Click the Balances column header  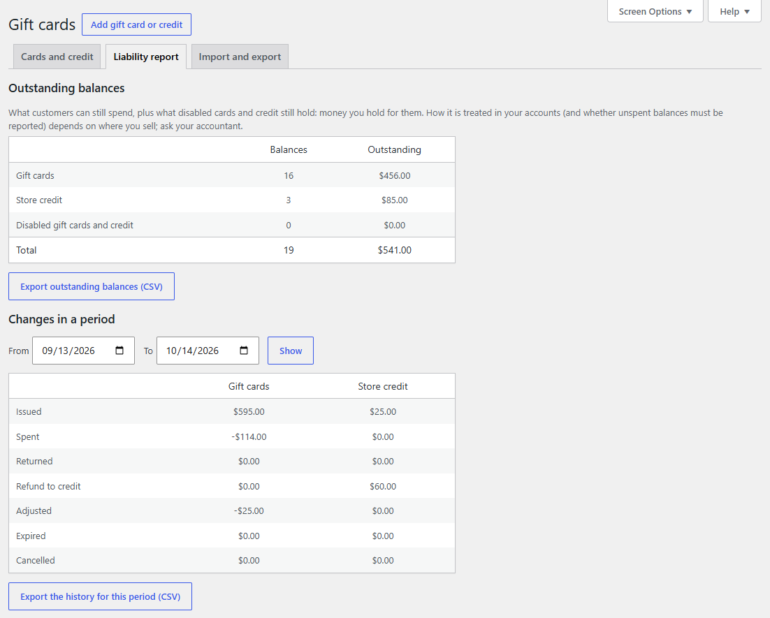click(289, 149)
